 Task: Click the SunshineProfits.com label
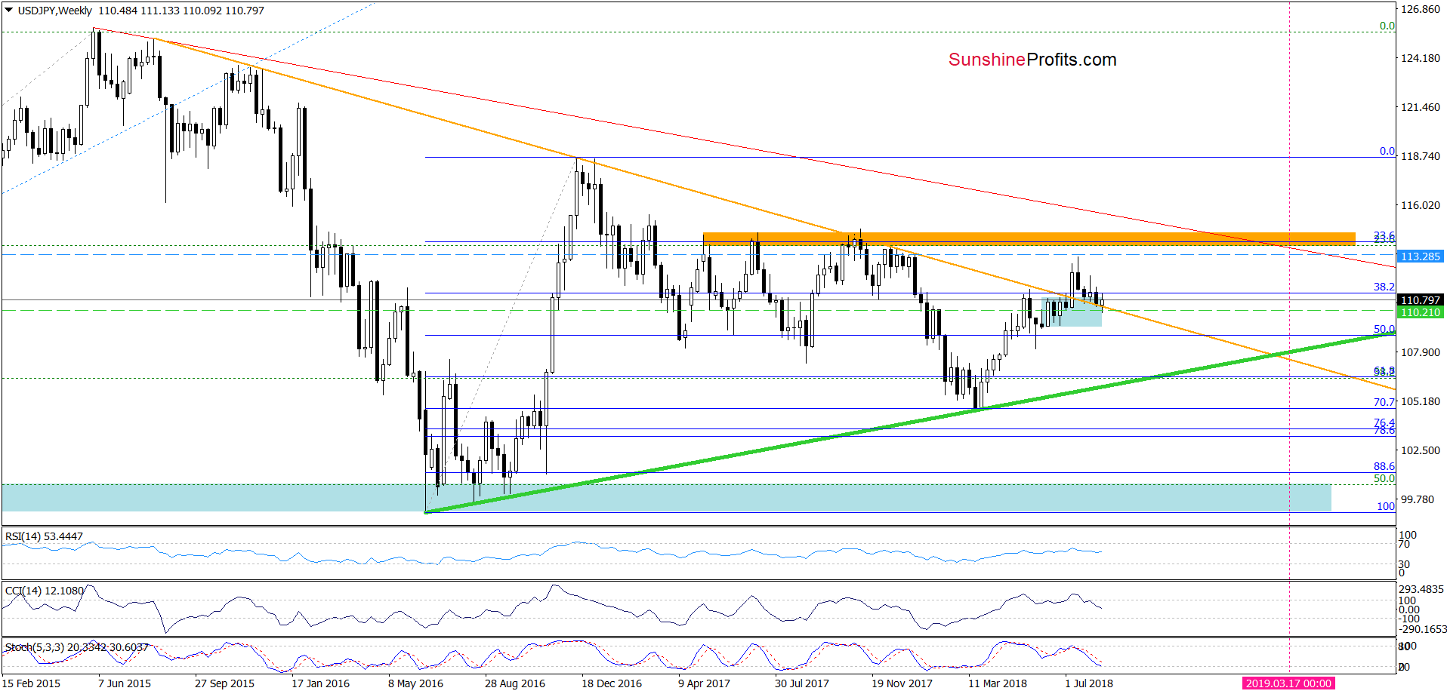(x=1032, y=60)
